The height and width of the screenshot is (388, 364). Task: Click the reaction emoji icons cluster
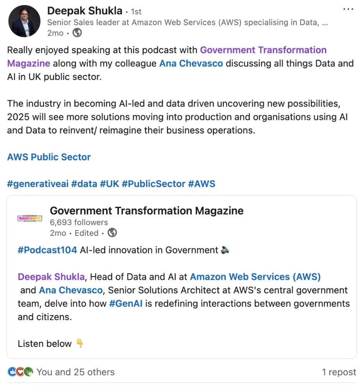click(21, 372)
